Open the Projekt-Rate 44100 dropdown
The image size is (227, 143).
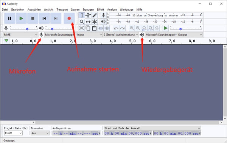[x=13, y=133]
